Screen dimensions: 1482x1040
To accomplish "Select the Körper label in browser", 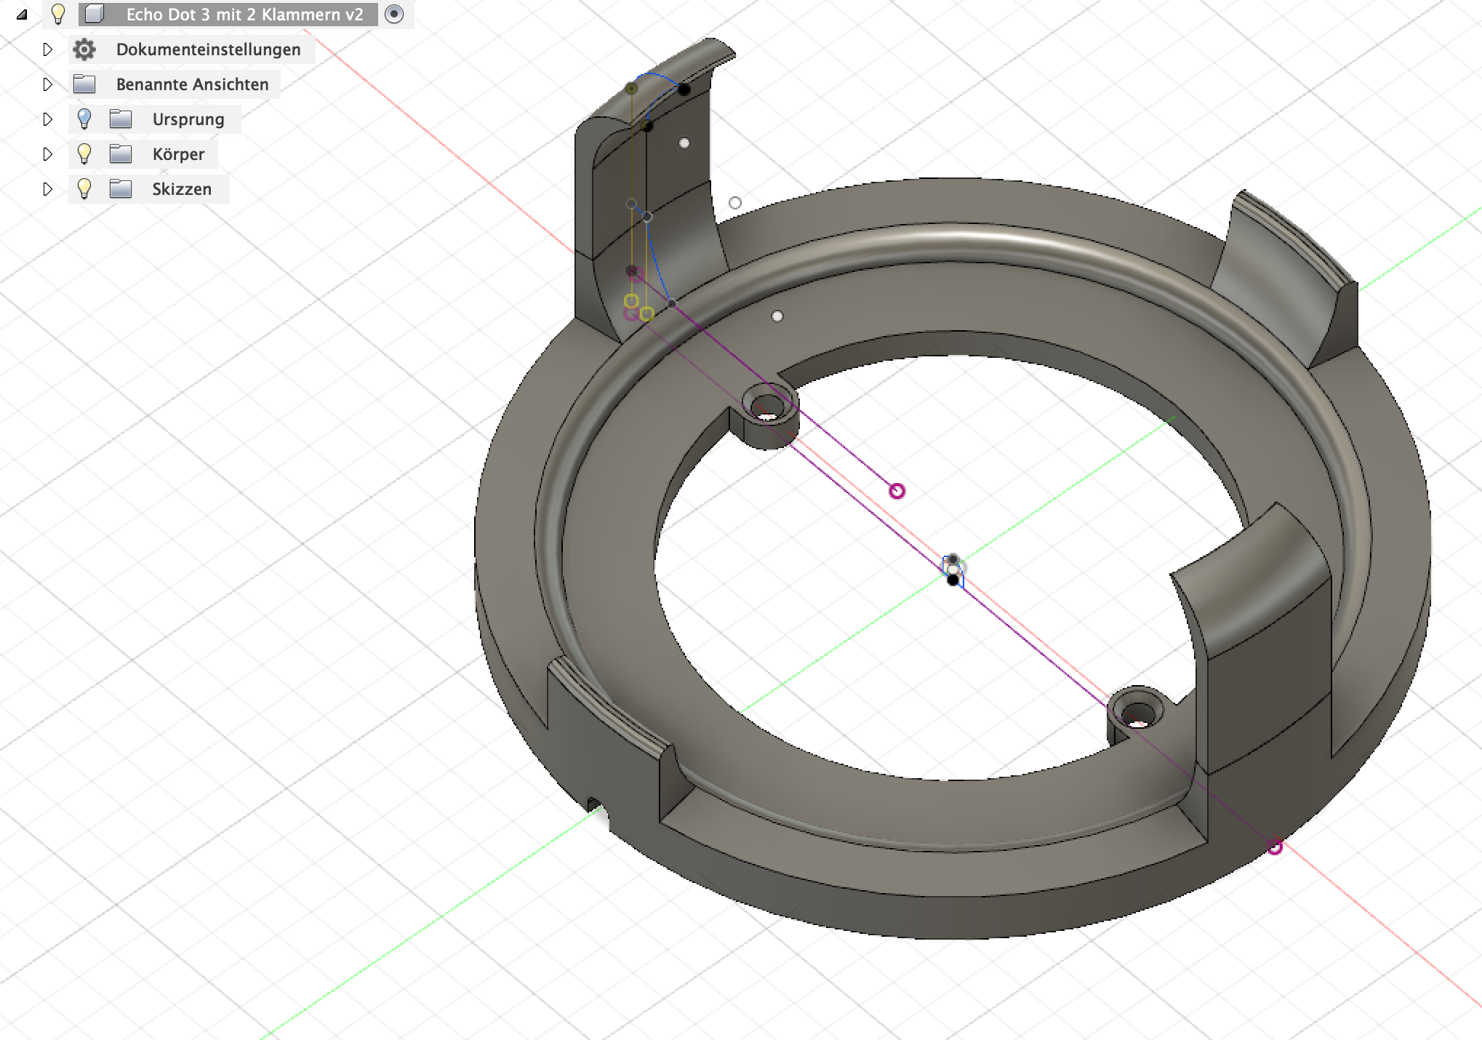I will pos(178,154).
